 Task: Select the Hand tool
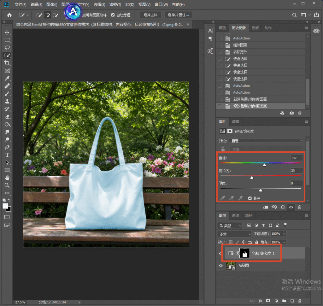[x=7, y=178]
